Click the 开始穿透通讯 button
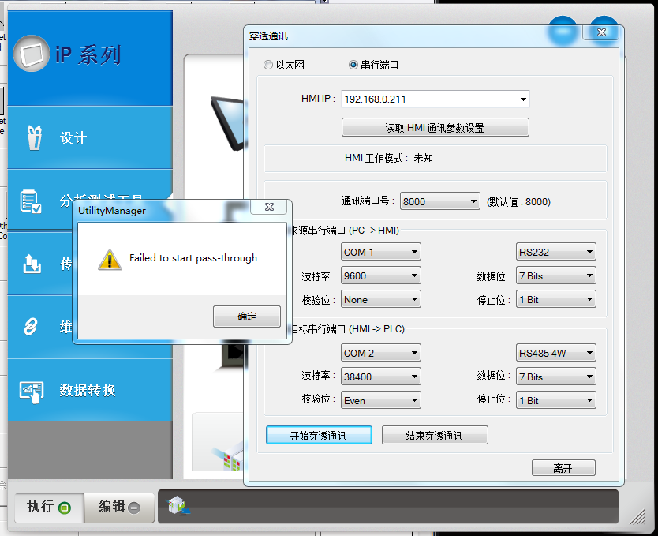The image size is (658, 536). [319, 435]
